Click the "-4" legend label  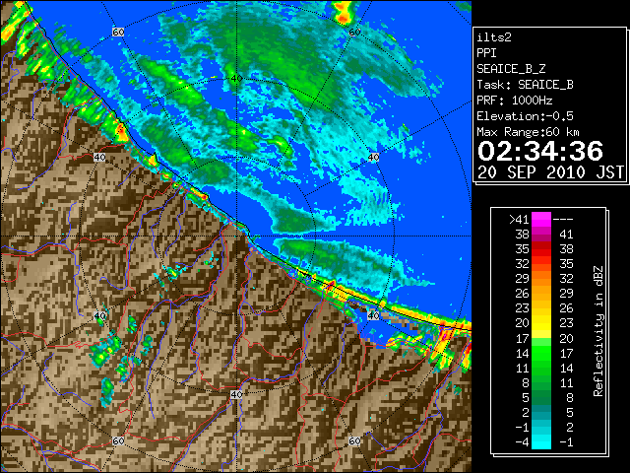523,442
